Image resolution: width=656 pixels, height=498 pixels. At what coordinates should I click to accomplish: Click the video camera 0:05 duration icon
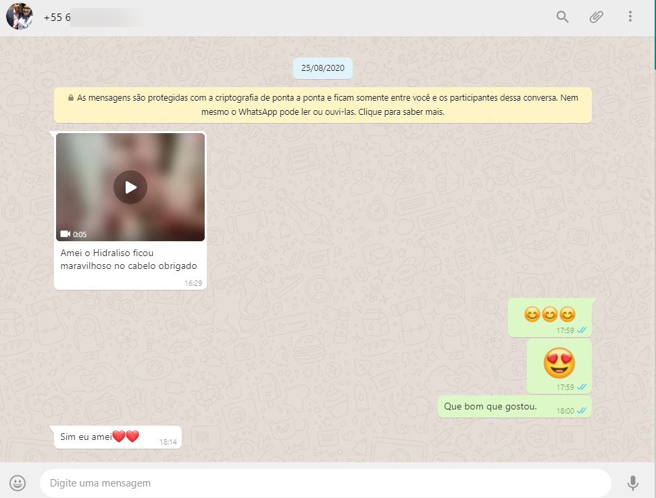(x=66, y=234)
